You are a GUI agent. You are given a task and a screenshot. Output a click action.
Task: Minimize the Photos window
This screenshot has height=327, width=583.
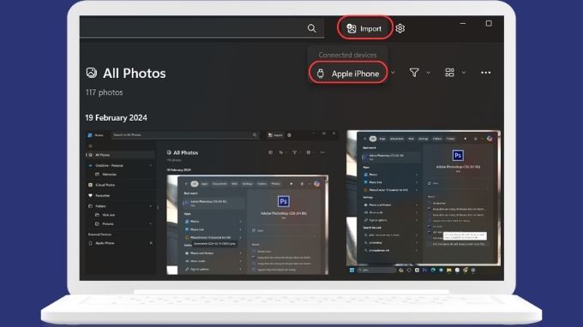463,23
